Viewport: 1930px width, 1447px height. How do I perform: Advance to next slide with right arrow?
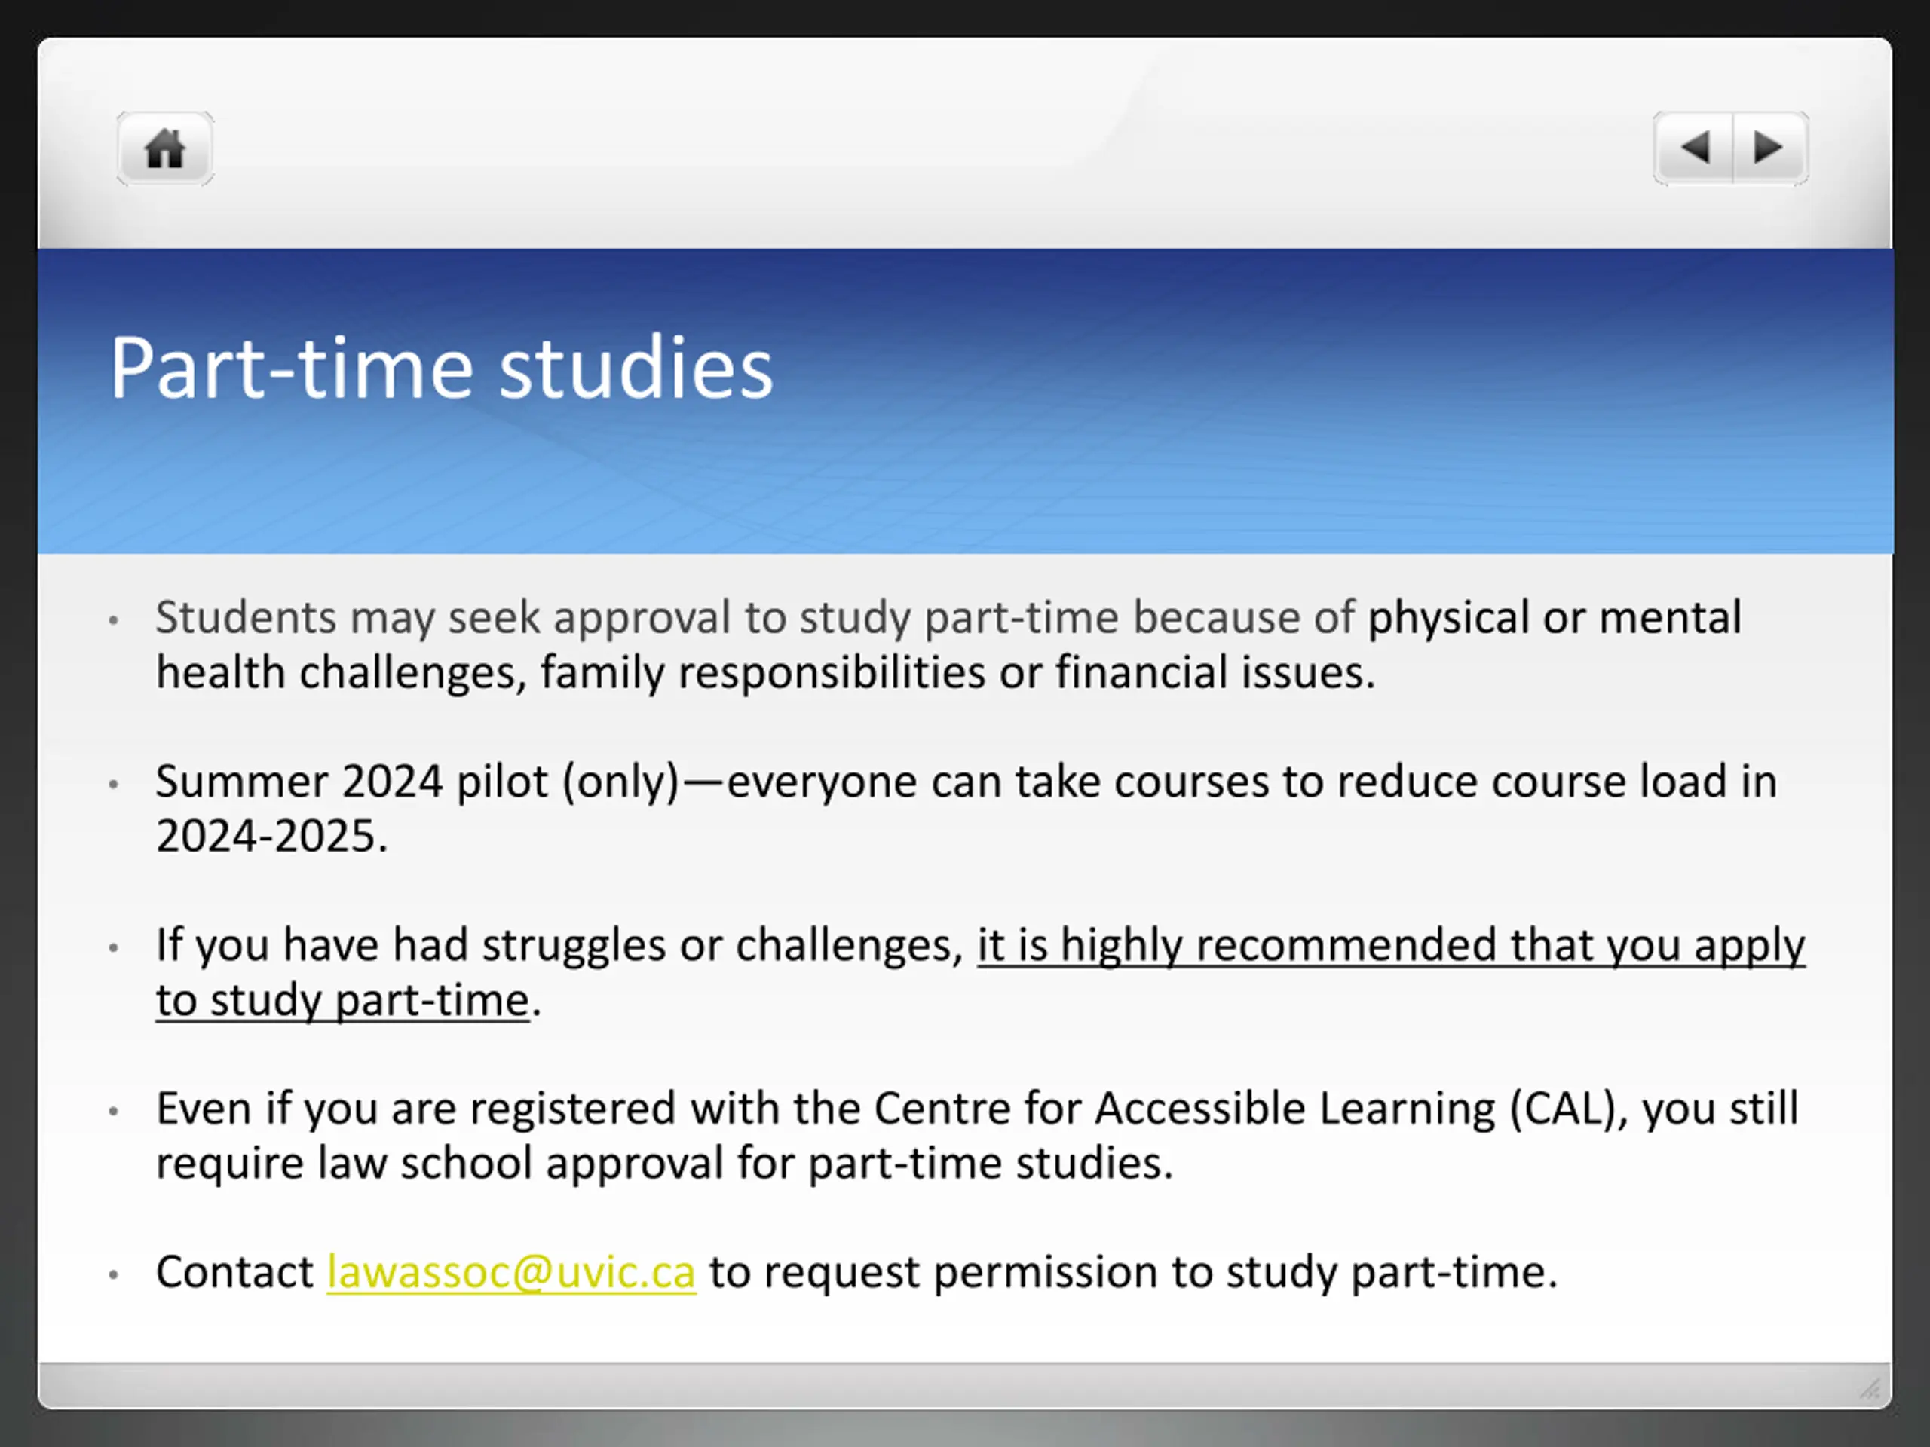[1770, 148]
